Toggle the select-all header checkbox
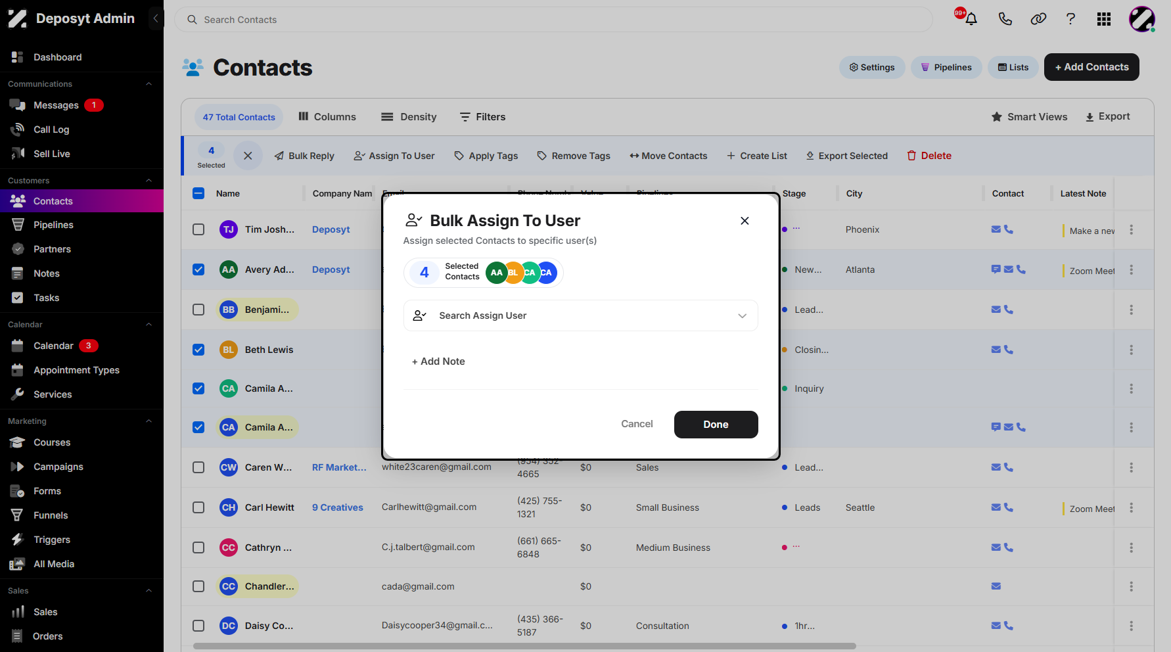Image resolution: width=1171 pixels, height=652 pixels. (198, 193)
